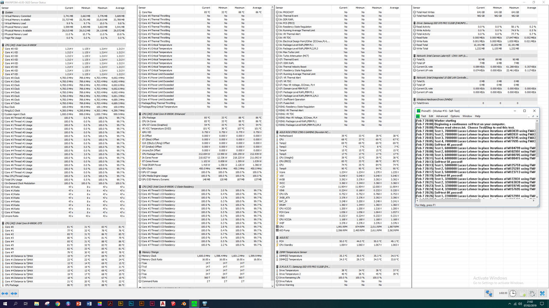Open Google Chrome from the taskbar
This screenshot has height=308, width=549.
(57, 304)
